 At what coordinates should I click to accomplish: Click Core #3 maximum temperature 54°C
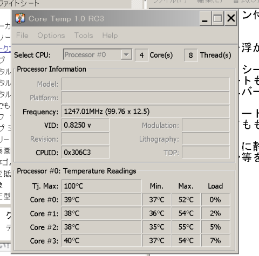186,240
